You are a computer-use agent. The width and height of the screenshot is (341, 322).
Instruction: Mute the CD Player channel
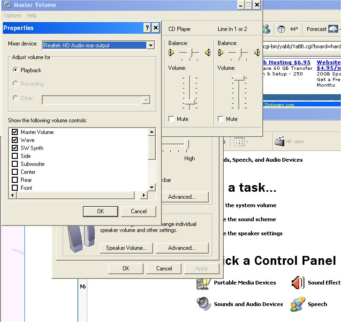pos(172,119)
